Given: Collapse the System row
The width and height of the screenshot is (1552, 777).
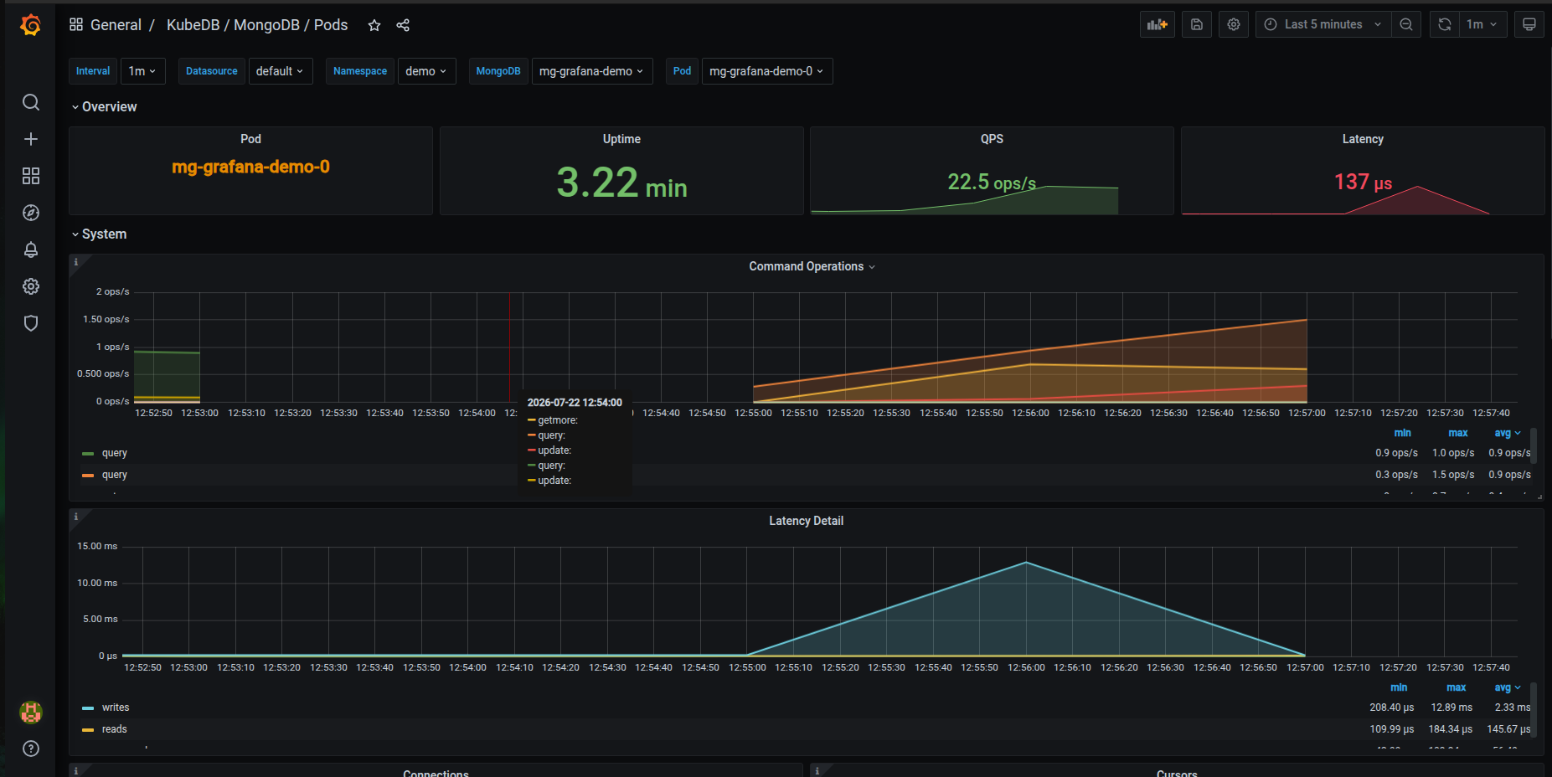Looking at the screenshot, I should coord(99,234).
